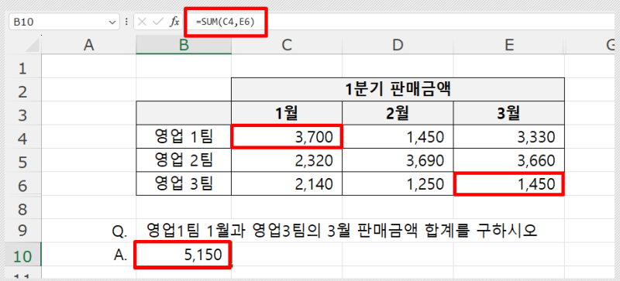620x281 pixels.
Task: Click cell E4 with value 3,330
Action: point(509,137)
